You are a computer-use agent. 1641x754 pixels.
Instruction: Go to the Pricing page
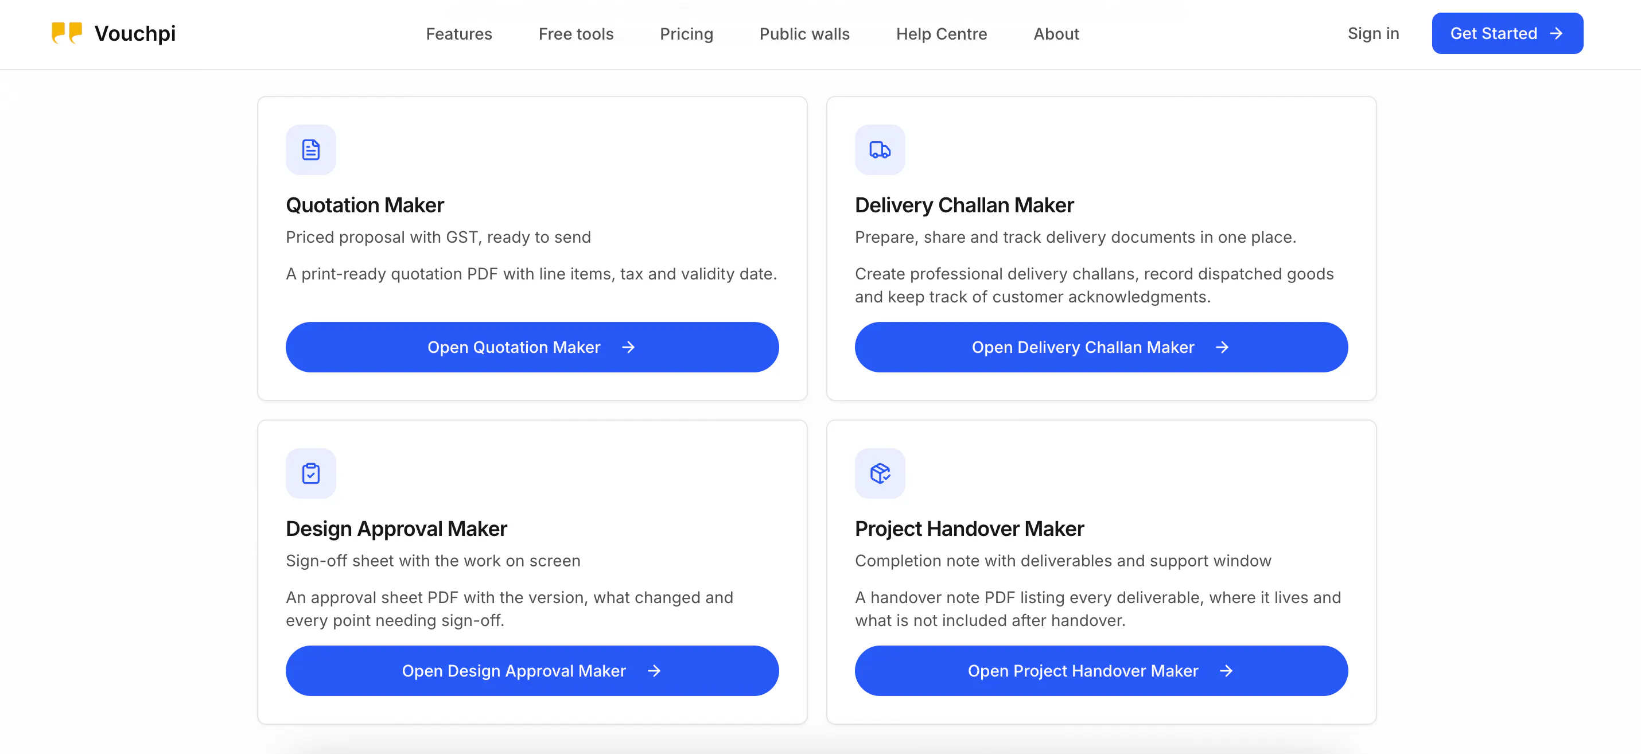[686, 34]
